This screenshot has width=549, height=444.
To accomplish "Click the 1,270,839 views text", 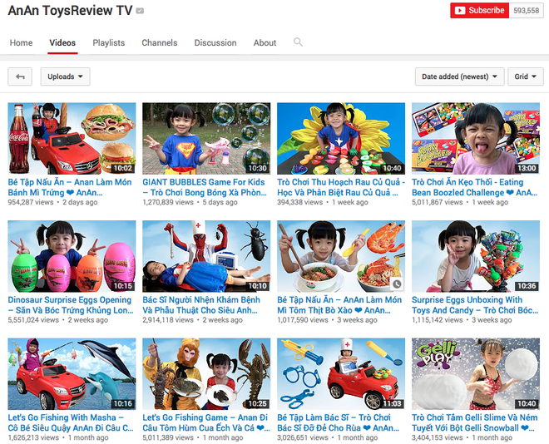I will click(x=168, y=202).
